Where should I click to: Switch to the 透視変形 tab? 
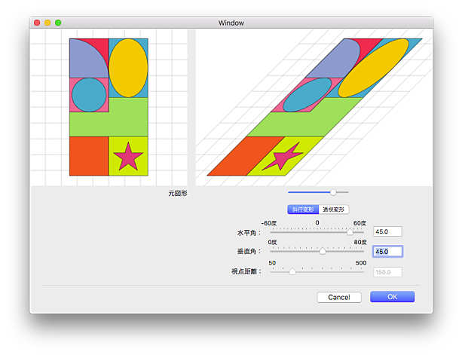334,210
